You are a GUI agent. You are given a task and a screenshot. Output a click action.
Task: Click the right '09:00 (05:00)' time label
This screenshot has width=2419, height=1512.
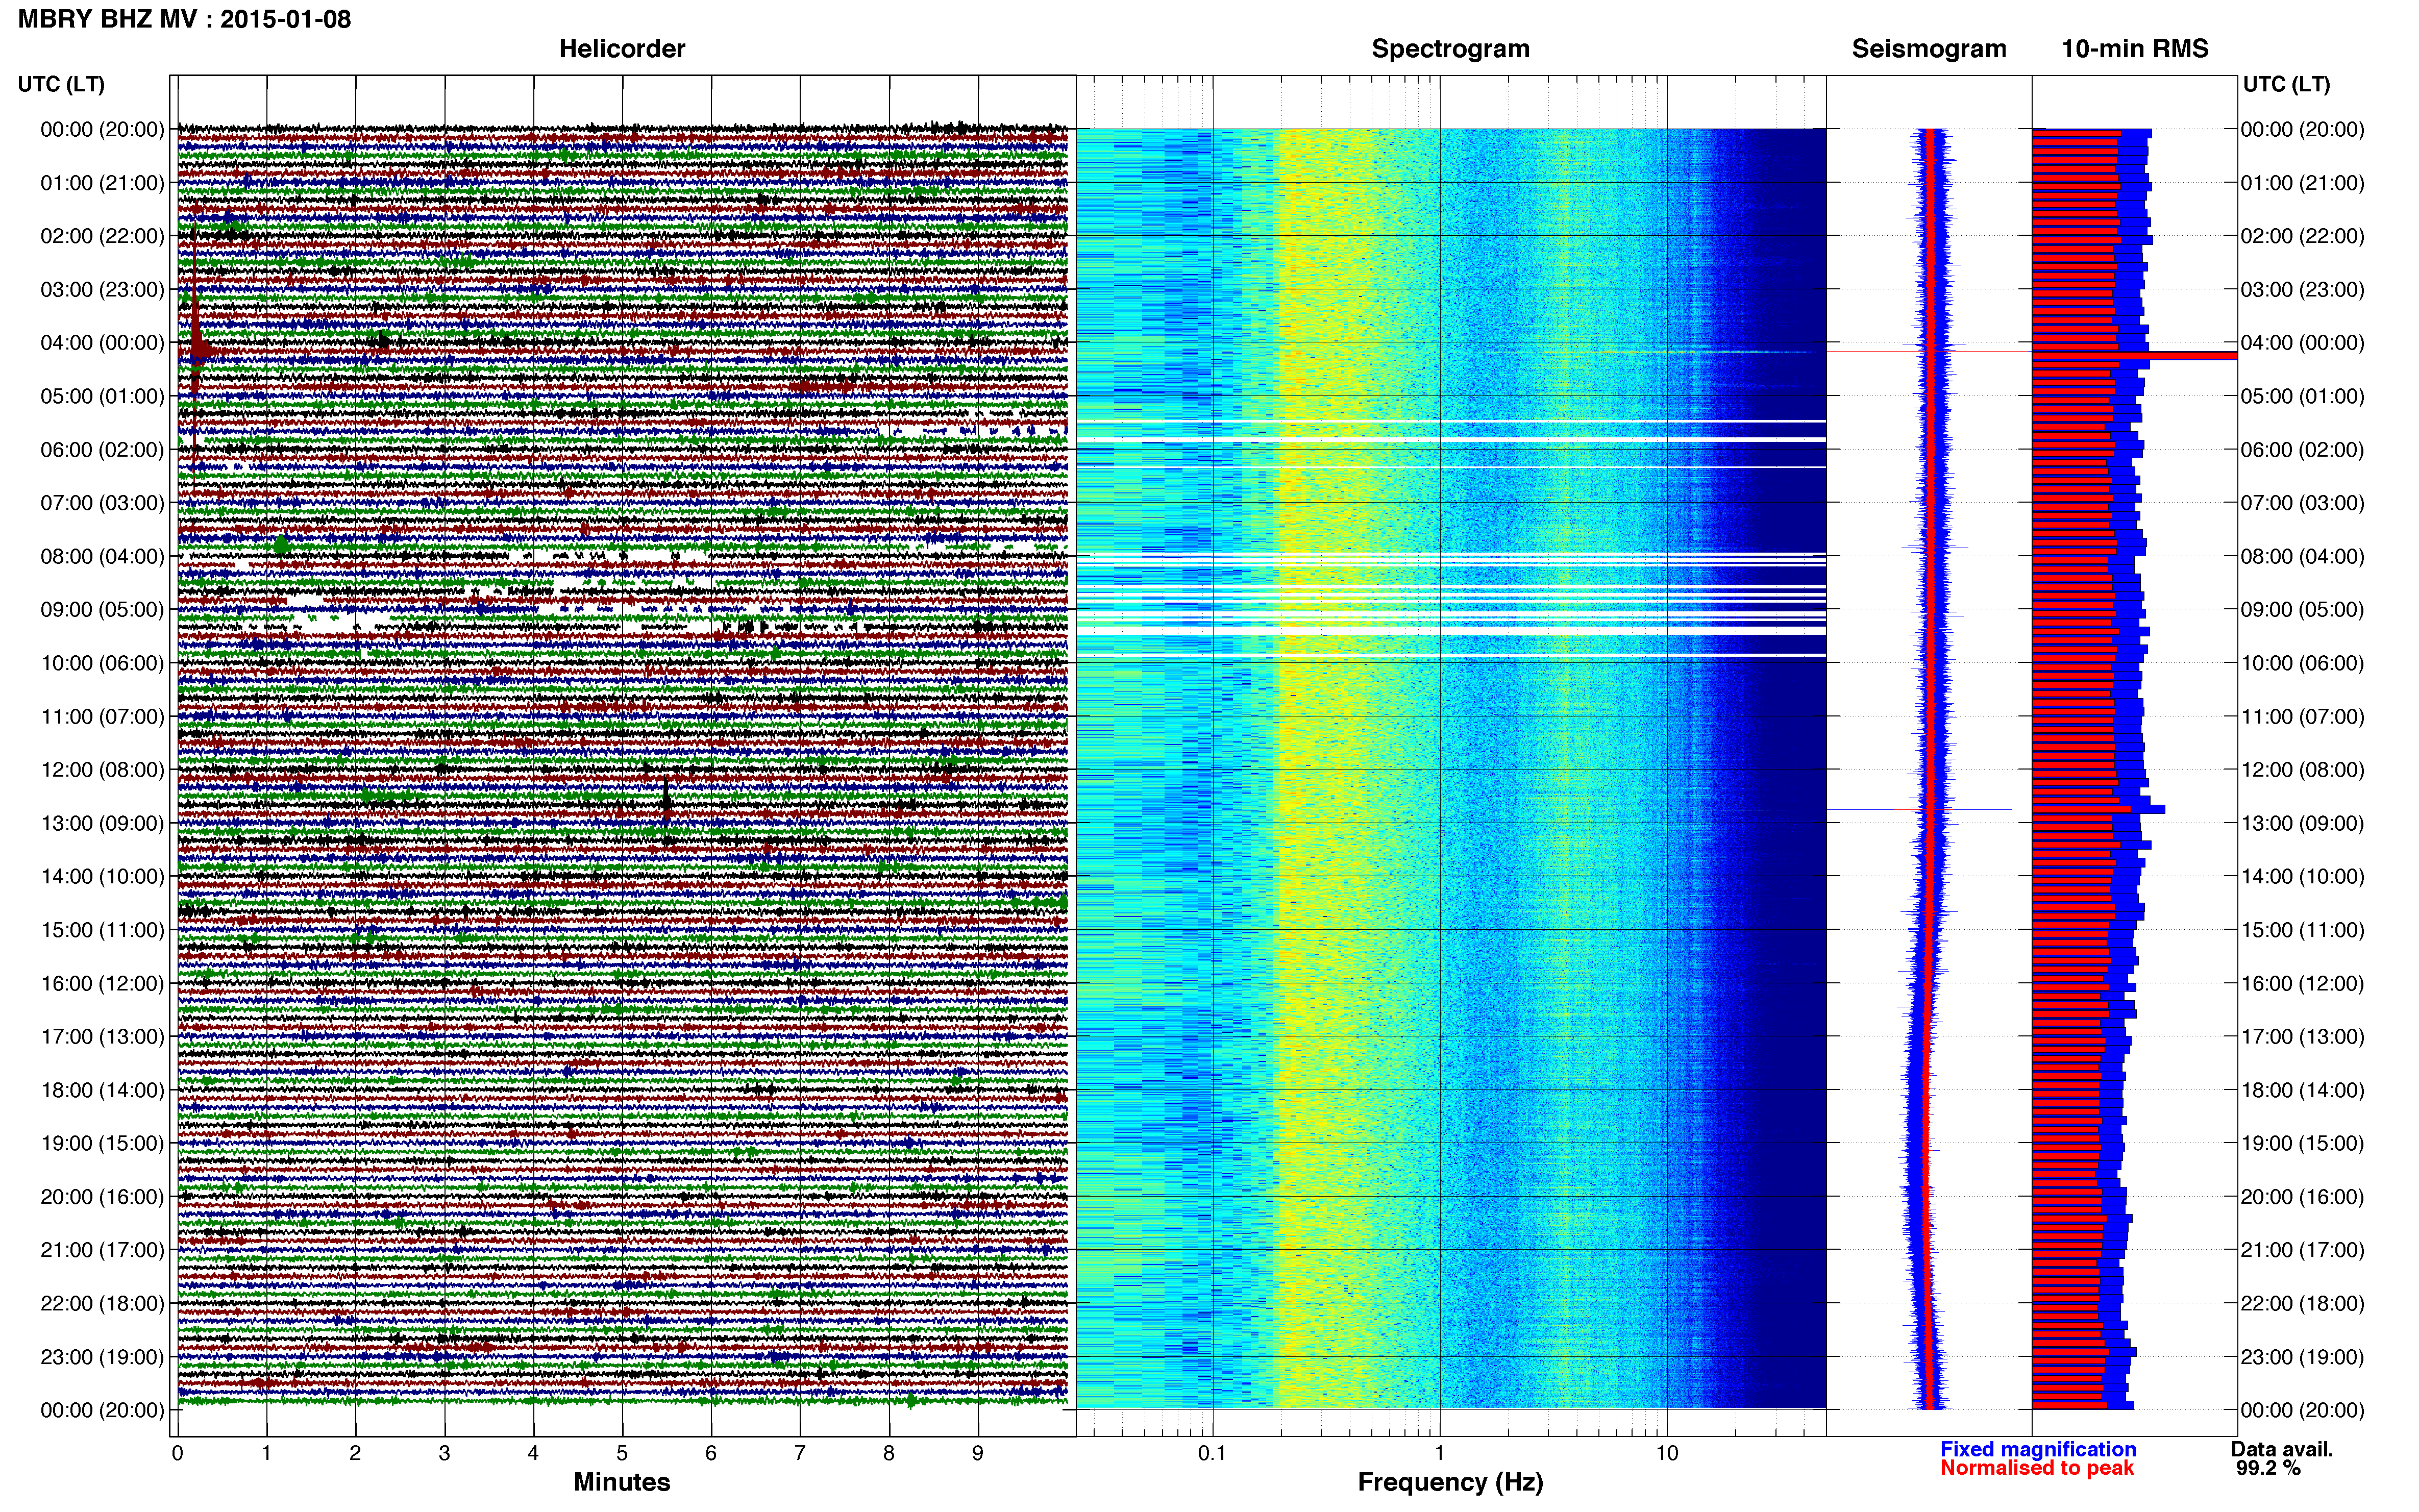[x=2303, y=609]
